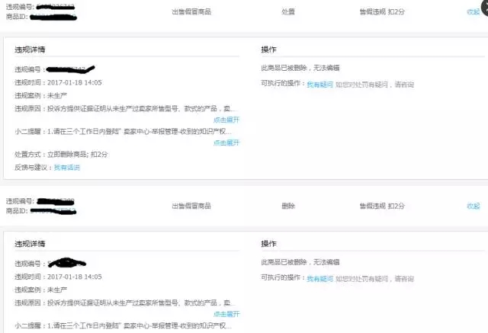Select 处置 status in first record header
Screen dimensions: 488x333
click(287, 12)
